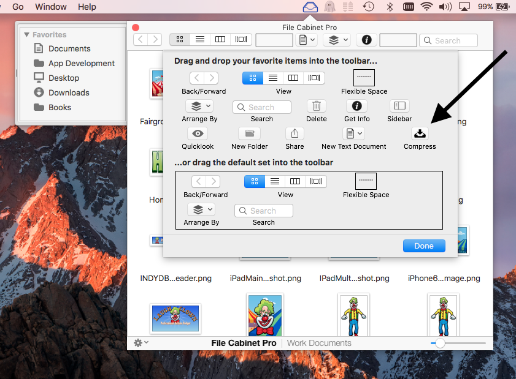Go back using window toolbar back button
The width and height of the screenshot is (516, 379).
coord(141,39)
